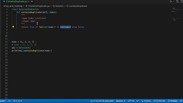Screen dimensions: 183x103
Task: Run the Python file with play icon
Action: tap(171, 1)
